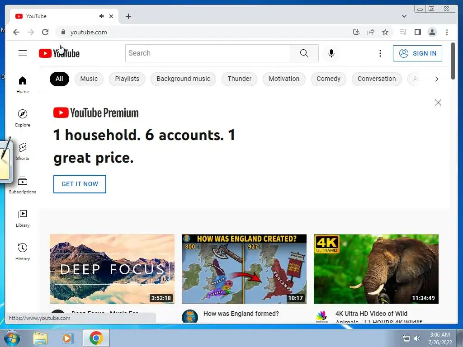
Task: Select the Thunder filter chip
Action: [x=240, y=79]
